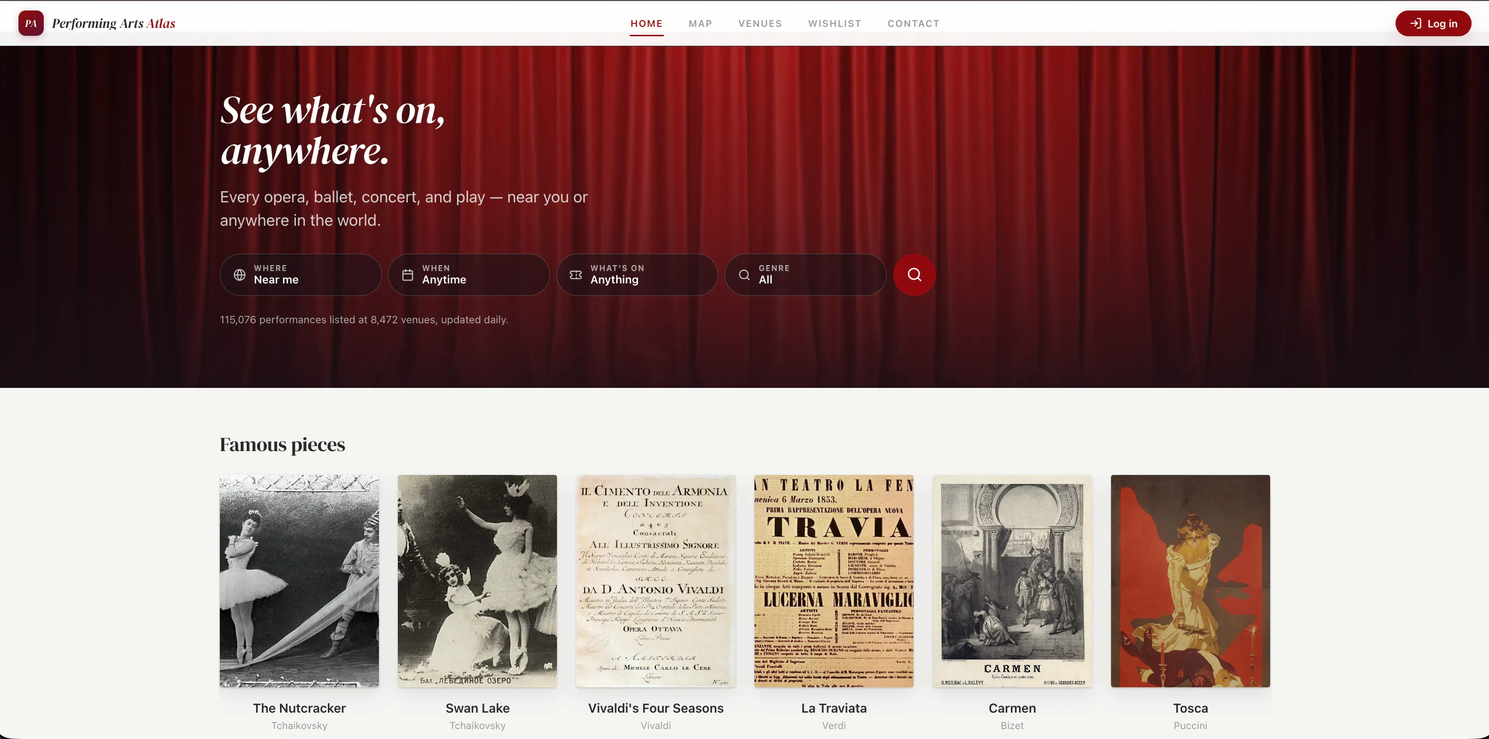Open the Where 'Near me' selector

coord(300,275)
